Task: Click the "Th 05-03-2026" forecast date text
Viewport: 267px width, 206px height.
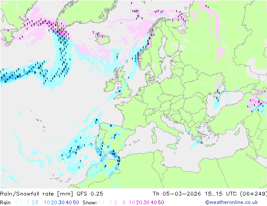Action: pos(177,194)
